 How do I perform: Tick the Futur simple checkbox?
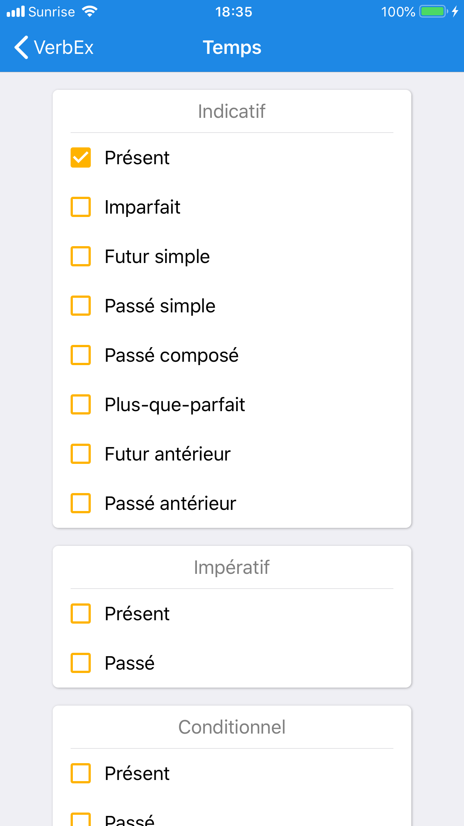click(81, 256)
